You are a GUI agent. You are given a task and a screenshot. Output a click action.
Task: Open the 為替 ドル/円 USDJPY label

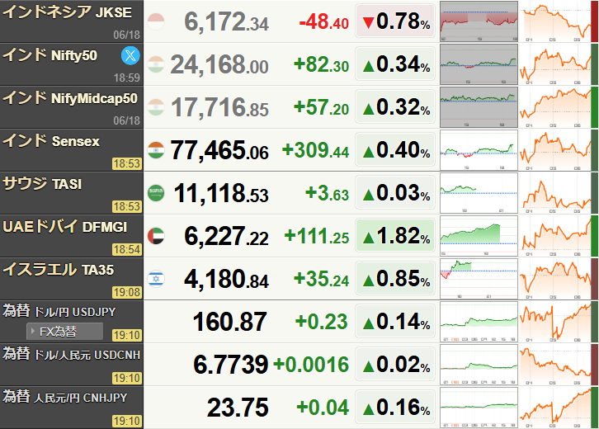tap(59, 311)
